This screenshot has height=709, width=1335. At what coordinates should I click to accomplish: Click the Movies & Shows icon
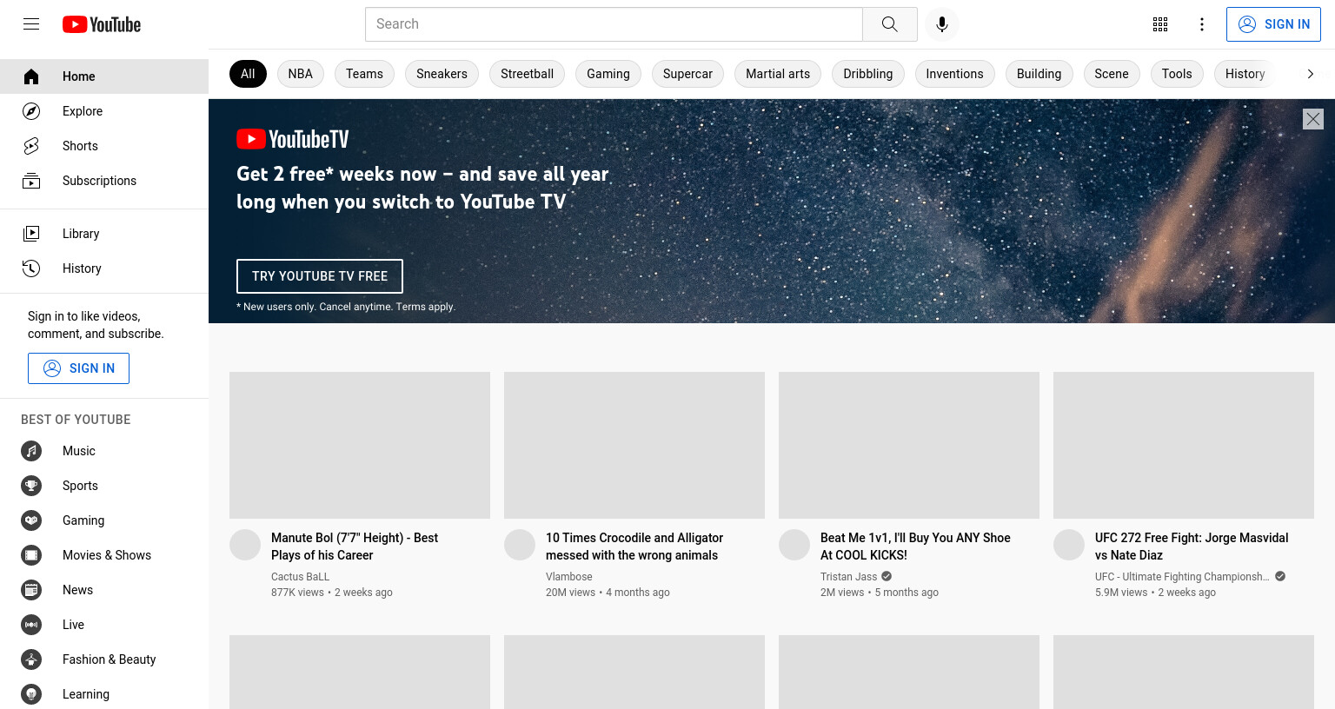[31, 555]
